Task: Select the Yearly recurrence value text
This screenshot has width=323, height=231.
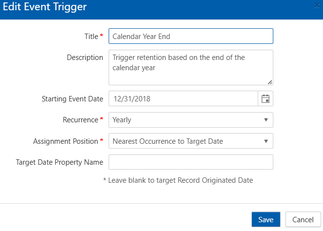Action: click(x=122, y=120)
